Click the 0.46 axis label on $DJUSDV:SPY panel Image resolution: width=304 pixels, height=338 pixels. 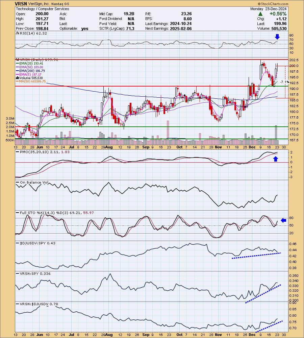(x=294, y=244)
